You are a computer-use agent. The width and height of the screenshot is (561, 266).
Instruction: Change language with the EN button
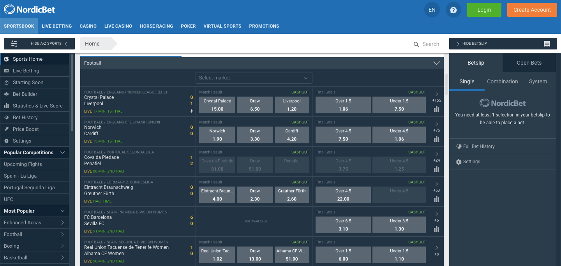pyautogui.click(x=432, y=10)
